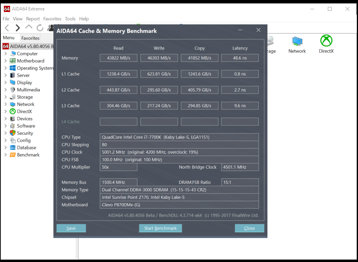
Task: Close benchmark dialog with title bar X
Action: (x=259, y=30)
